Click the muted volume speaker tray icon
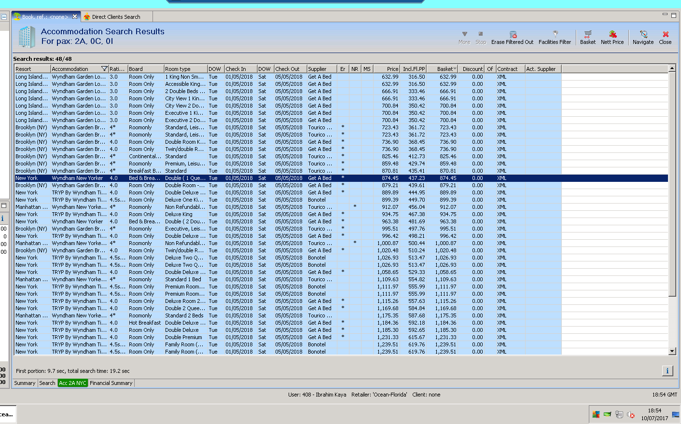Screen dimensions: 681x424 pos(631,414)
